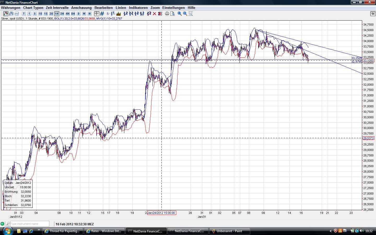Switch to 4H interval
Screen dimensions: 376x235
pyautogui.click(x=68, y=14)
